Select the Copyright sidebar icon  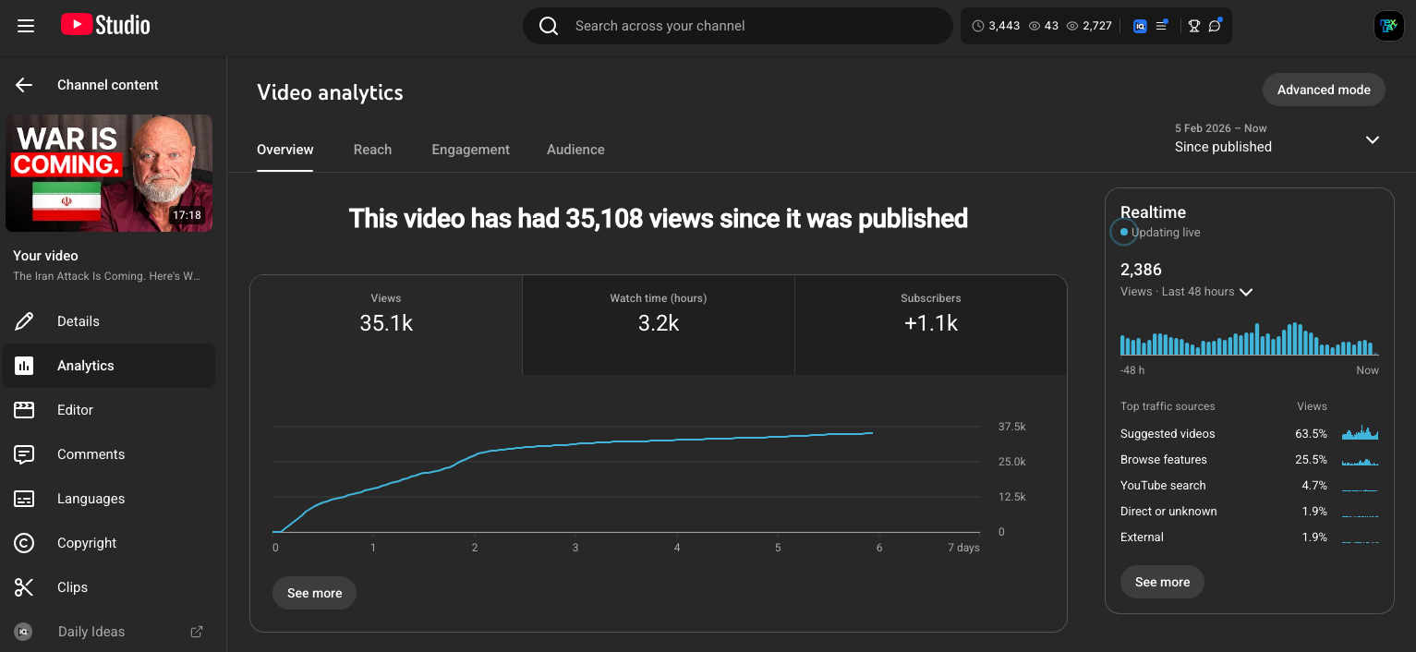click(x=24, y=542)
